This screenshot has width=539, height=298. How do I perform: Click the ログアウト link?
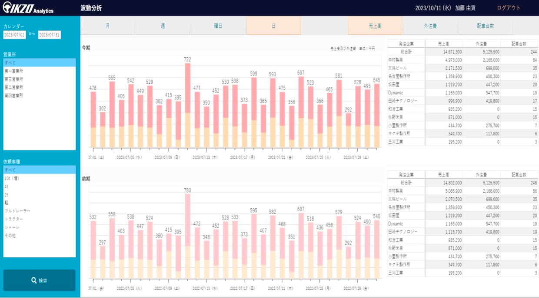point(508,8)
